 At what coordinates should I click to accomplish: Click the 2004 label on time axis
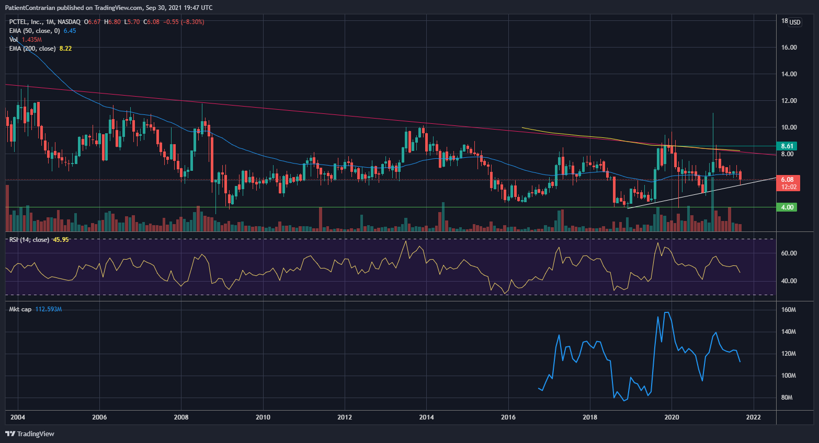tap(18, 417)
